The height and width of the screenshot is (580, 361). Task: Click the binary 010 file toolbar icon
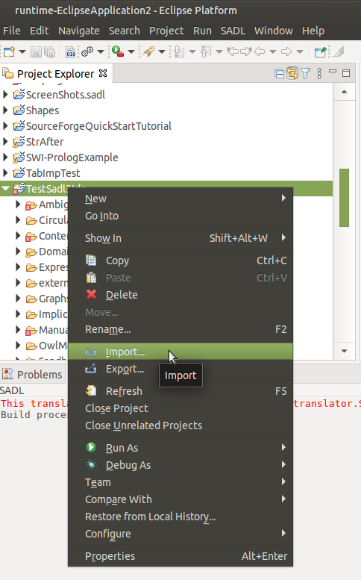[70, 52]
